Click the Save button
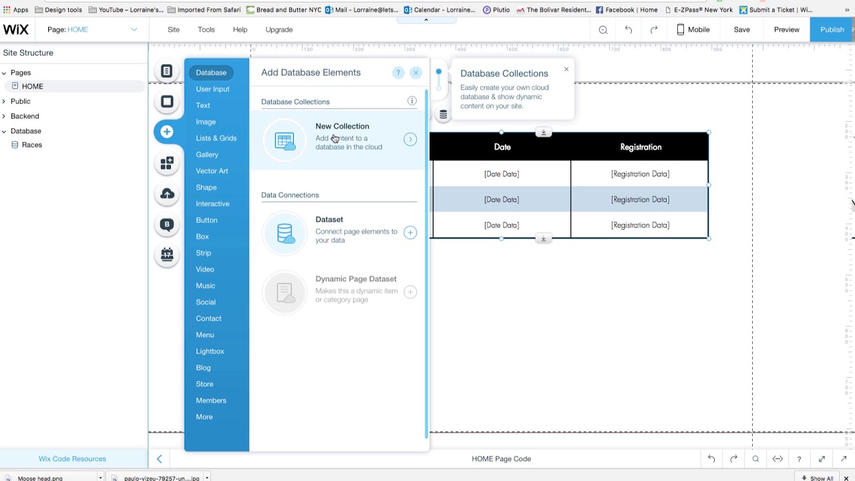This screenshot has height=481, width=855. [742, 29]
